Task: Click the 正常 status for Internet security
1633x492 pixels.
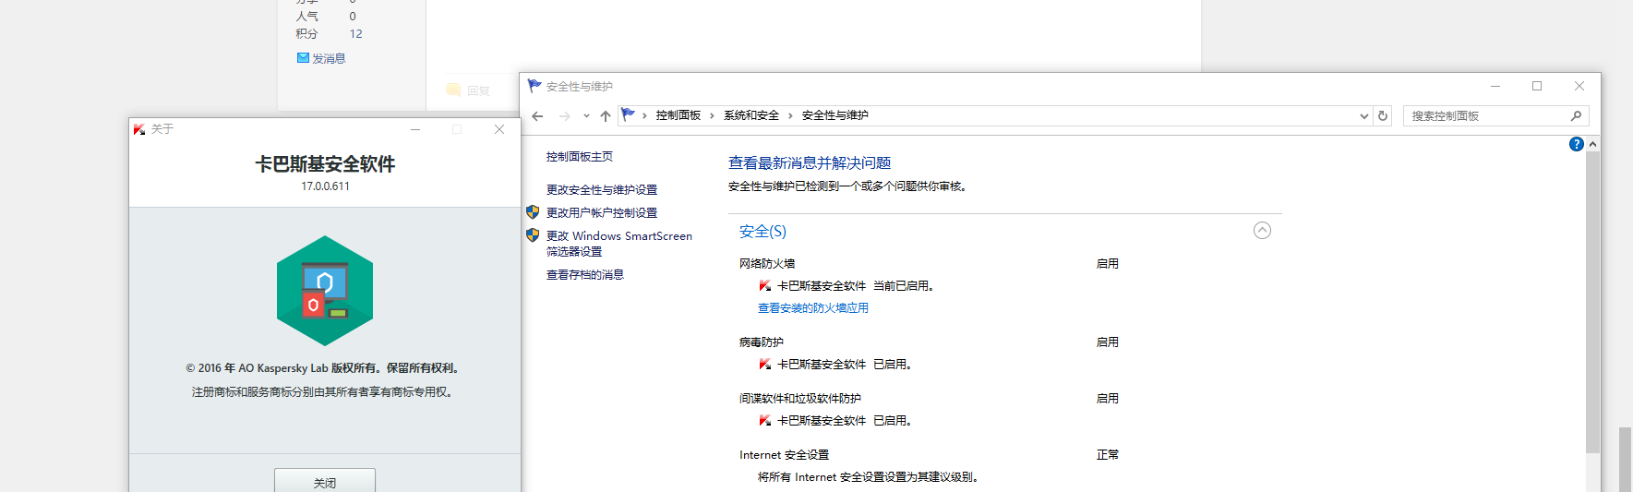Action: pyautogui.click(x=1108, y=455)
